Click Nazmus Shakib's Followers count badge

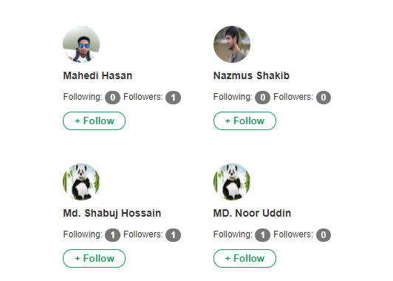324,98
